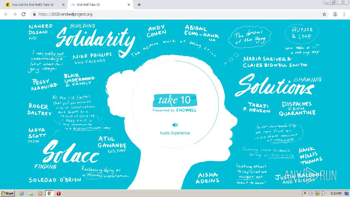Click the name 'Roger Daltrey'
Image resolution: width=350 pixels, height=197 pixels.
point(39,109)
